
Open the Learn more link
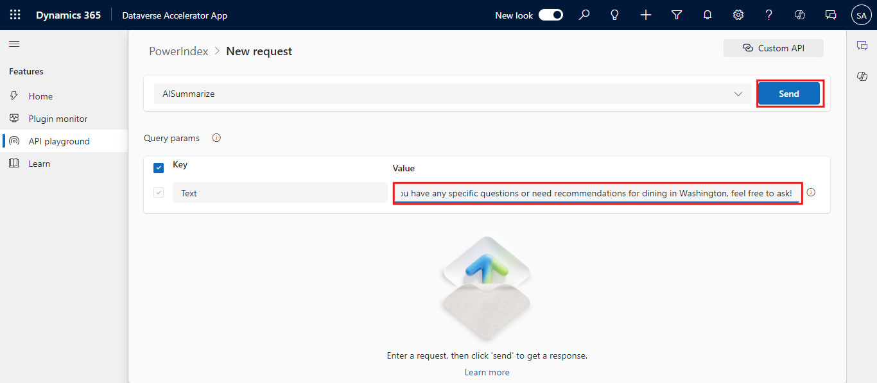[x=487, y=372]
